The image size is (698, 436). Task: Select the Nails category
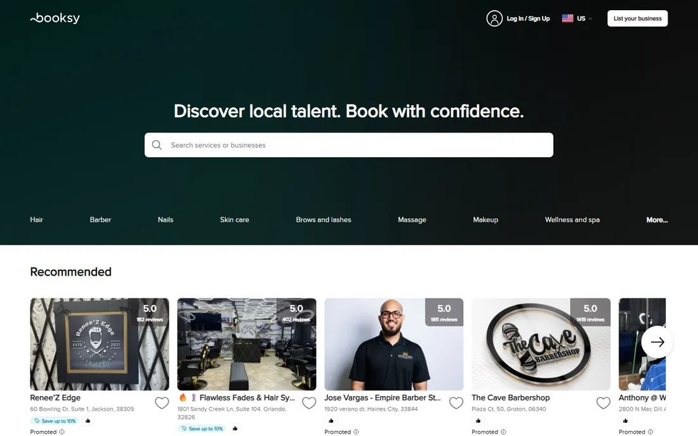[x=166, y=219]
